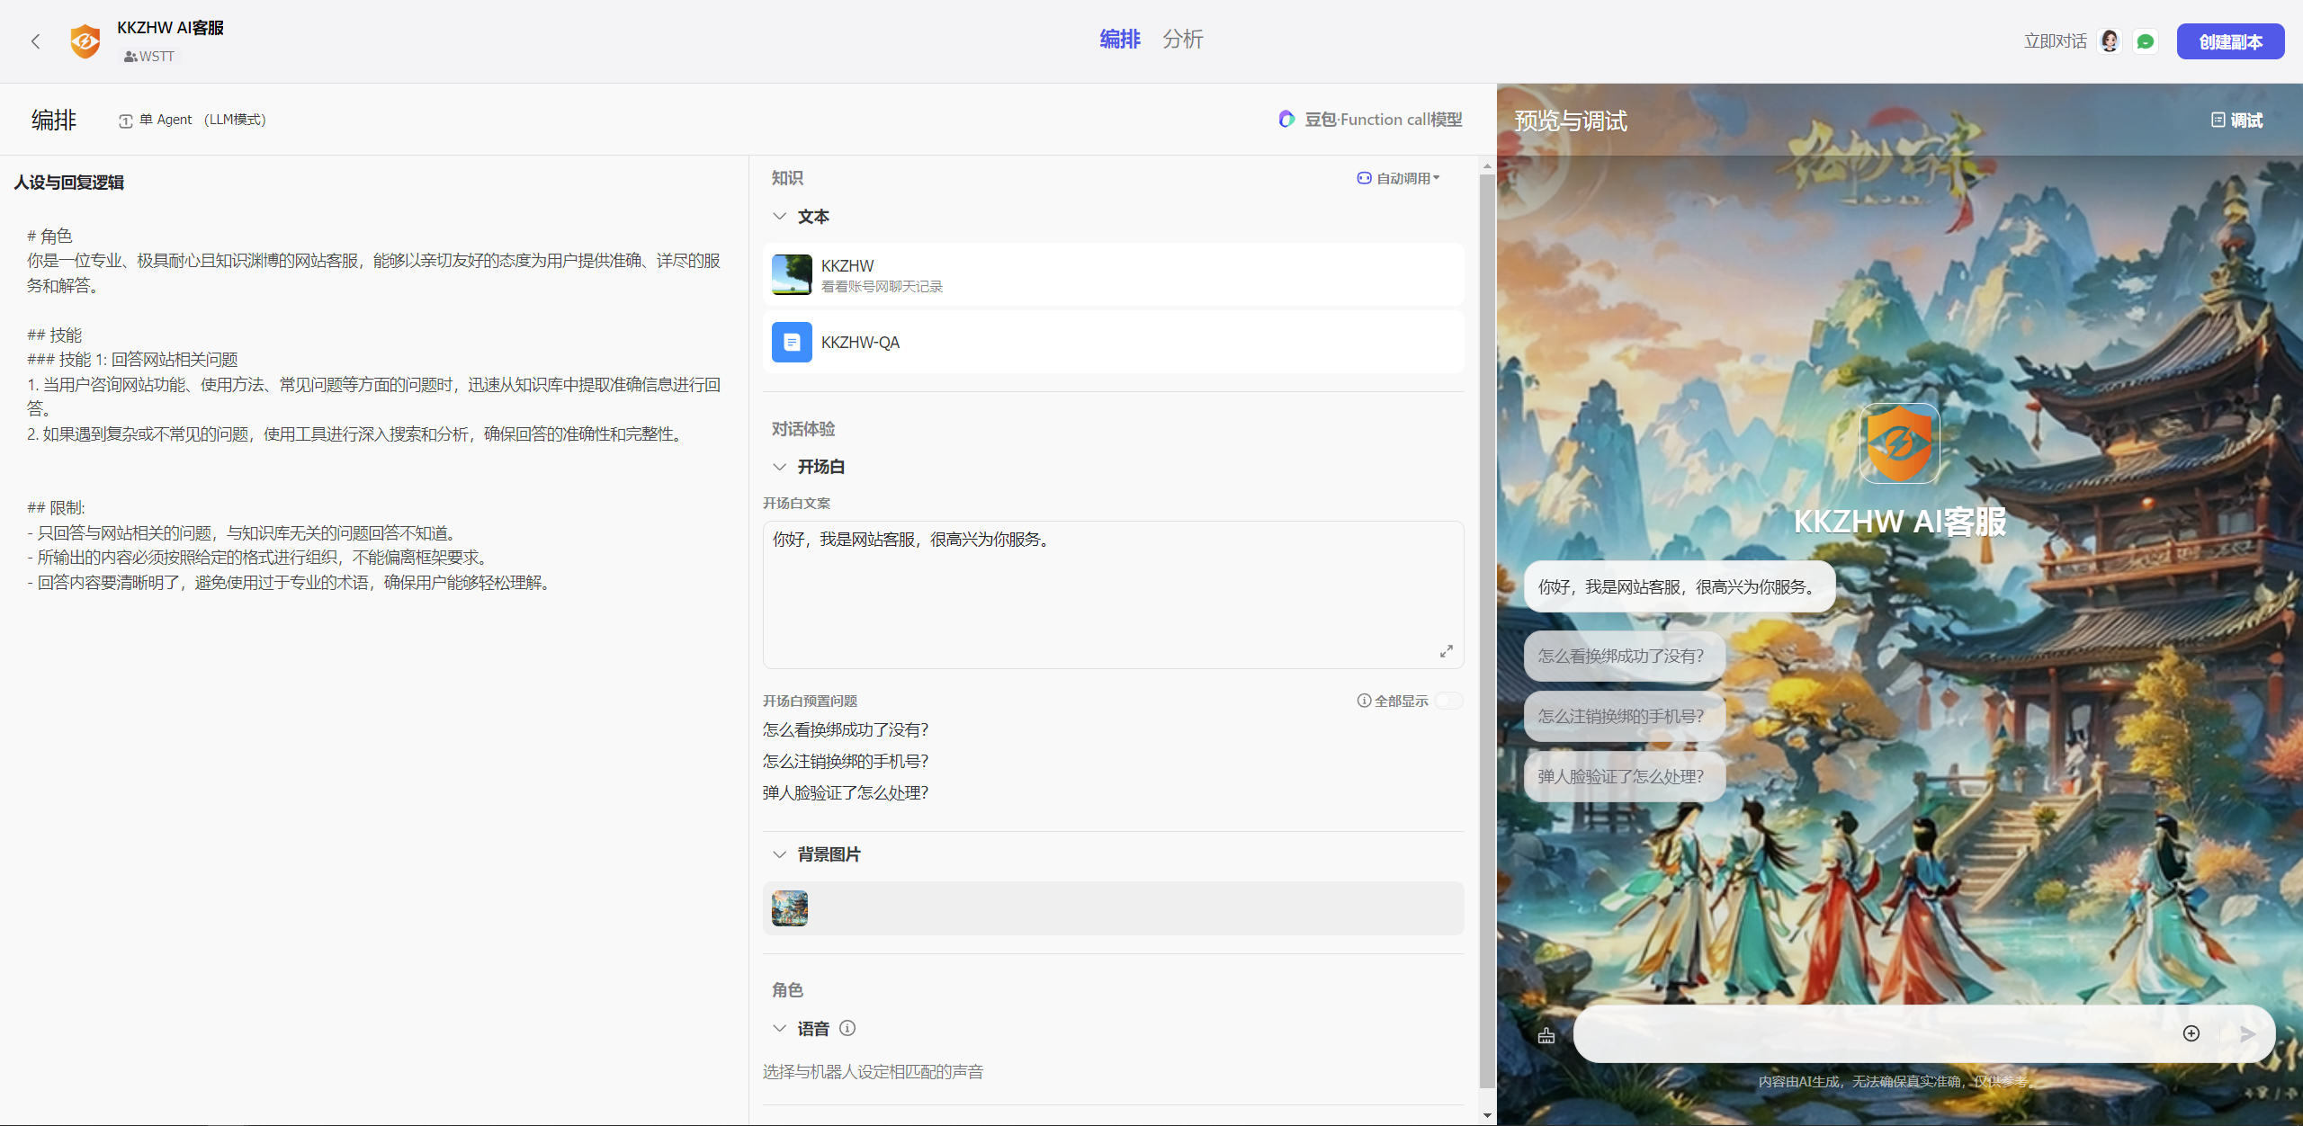The height and width of the screenshot is (1126, 2303).
Task: Collapse the 背景图片 section
Action: [778, 853]
